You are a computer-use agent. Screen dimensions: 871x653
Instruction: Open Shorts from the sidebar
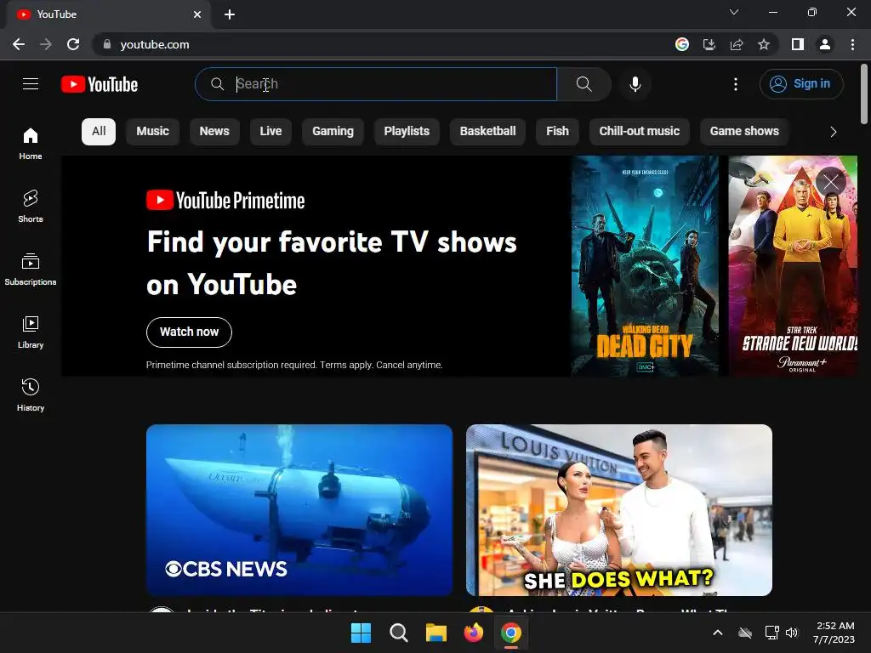coord(31,206)
